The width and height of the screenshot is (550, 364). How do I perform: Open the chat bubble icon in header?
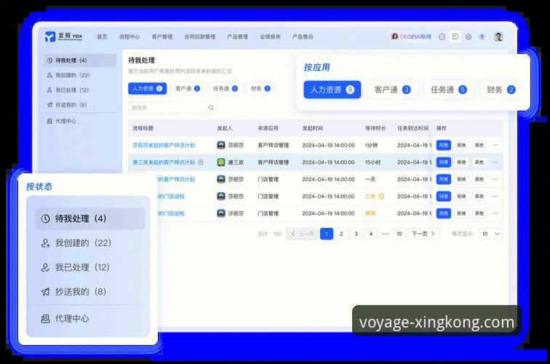pos(442,36)
